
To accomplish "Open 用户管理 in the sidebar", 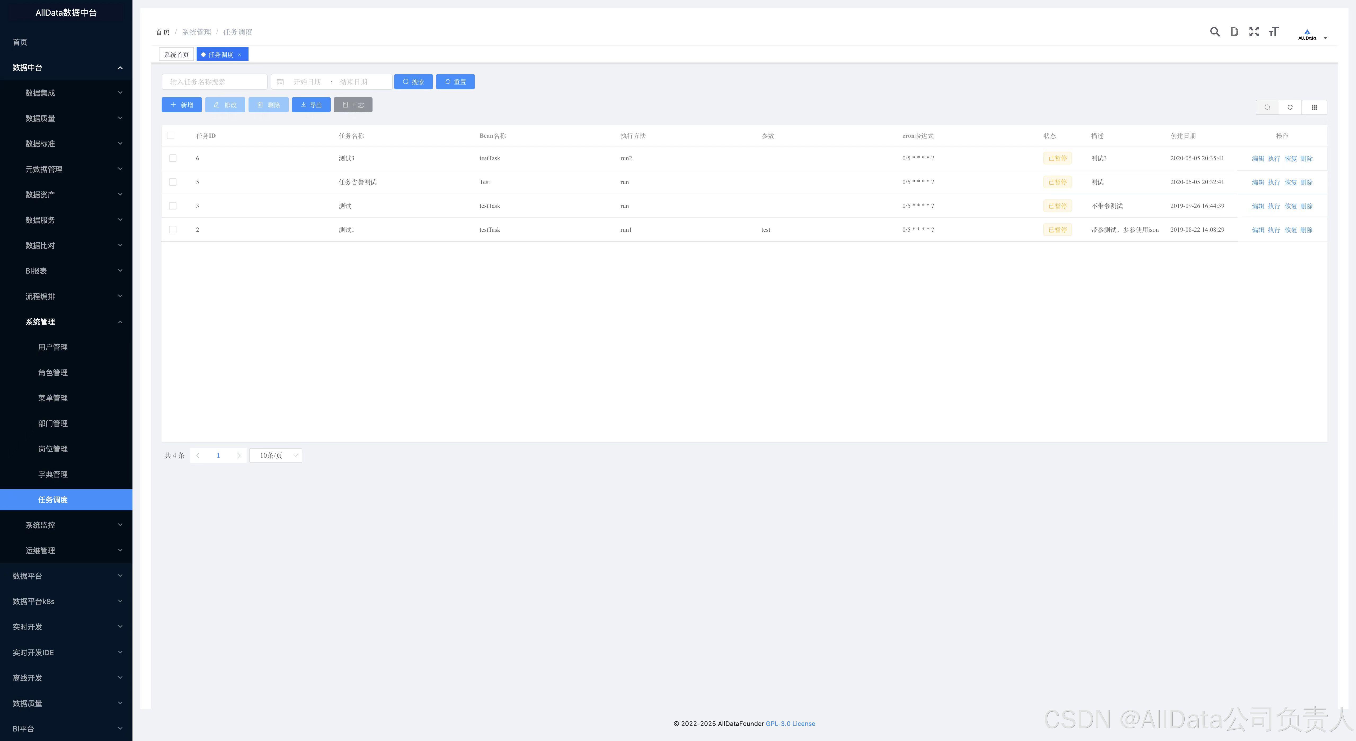I will click(53, 347).
